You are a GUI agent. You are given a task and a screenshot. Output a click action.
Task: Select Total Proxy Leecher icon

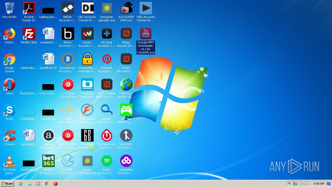tap(126, 88)
